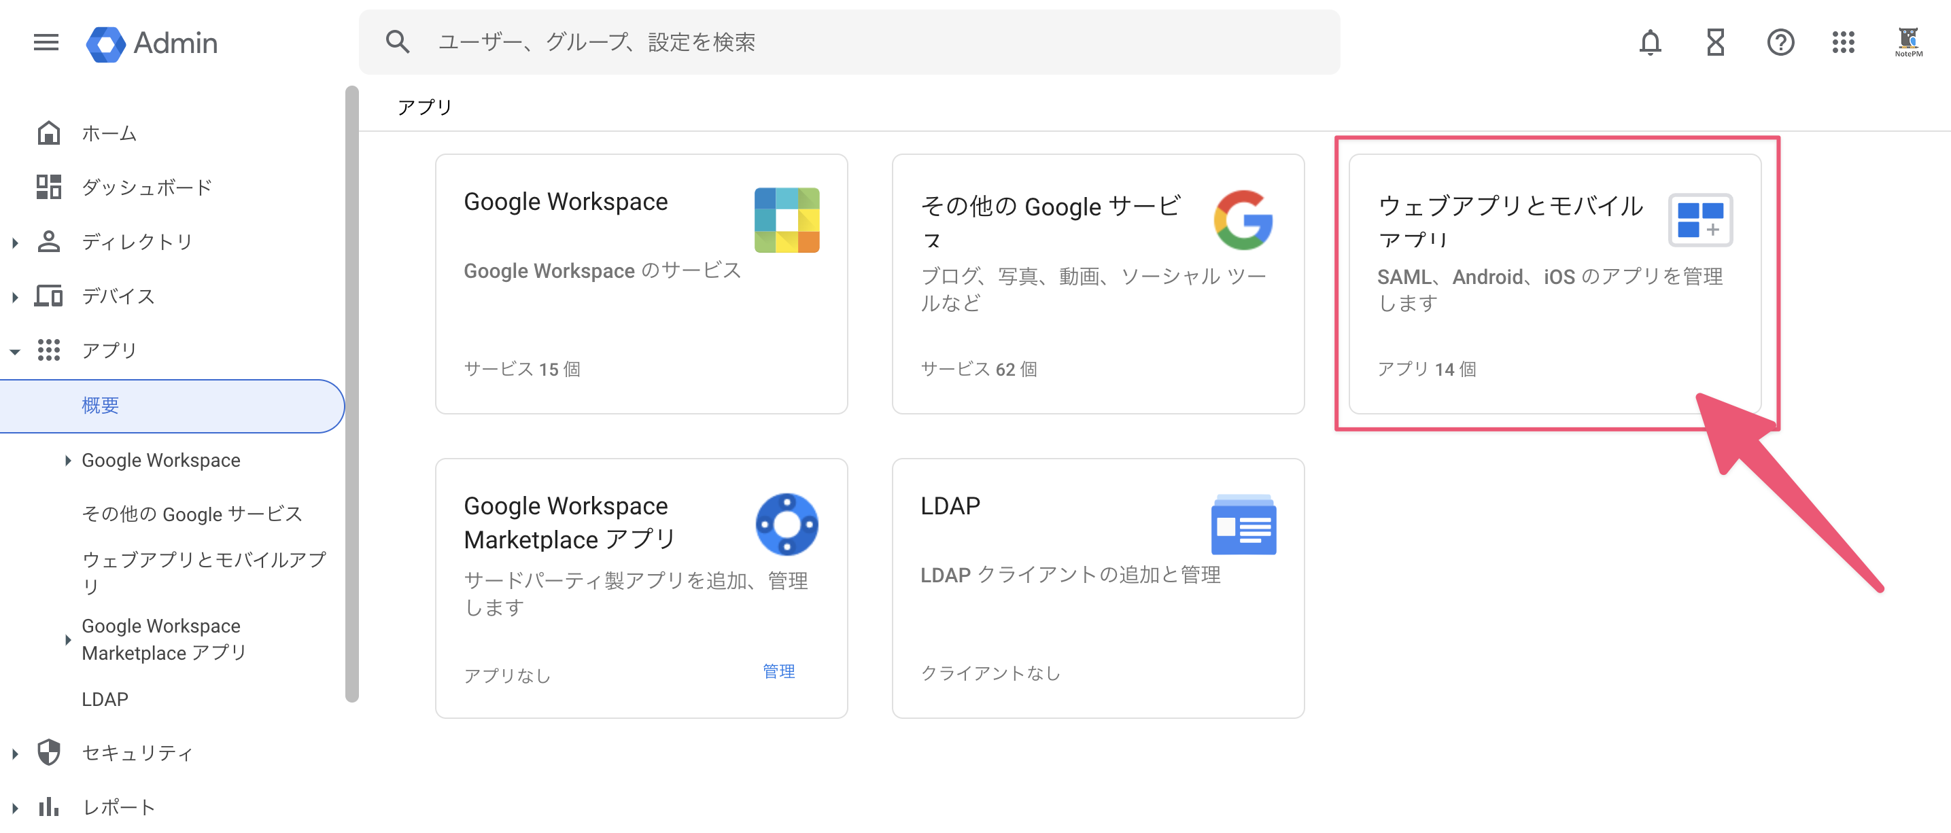The image size is (1951, 833).
Task: Click the Marketplace blue circle icon
Action: click(x=786, y=525)
